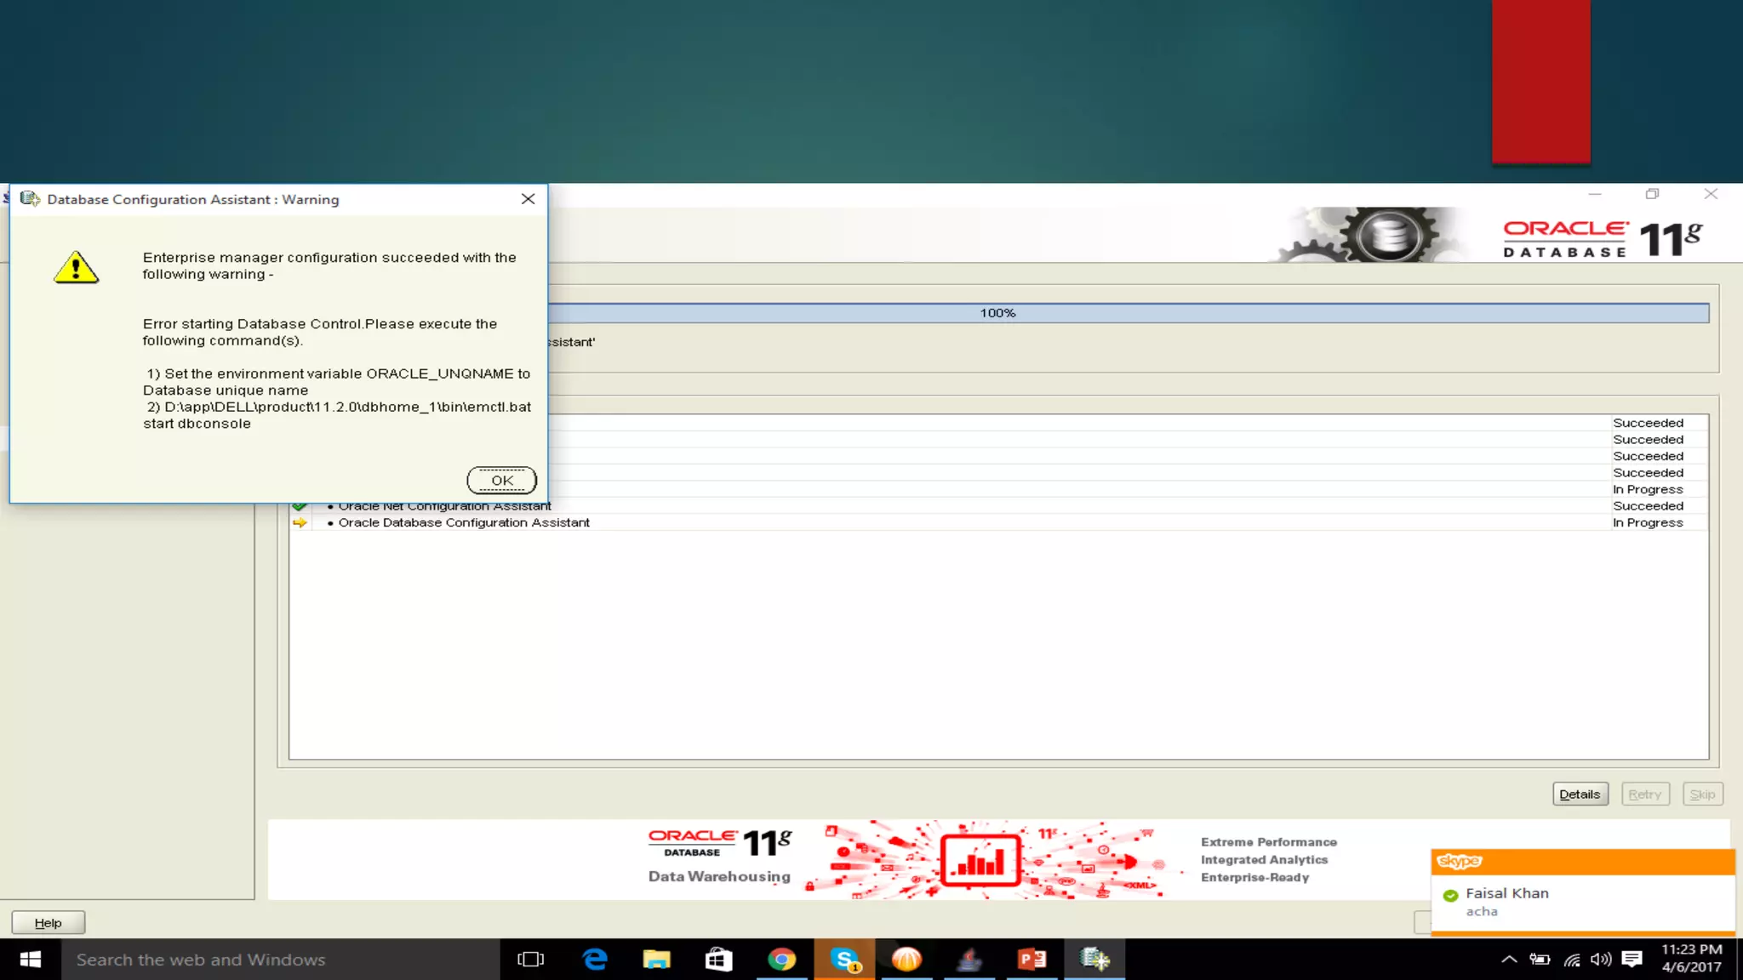1743x980 pixels.
Task: Click OK in the warning dialog
Action: click(501, 481)
